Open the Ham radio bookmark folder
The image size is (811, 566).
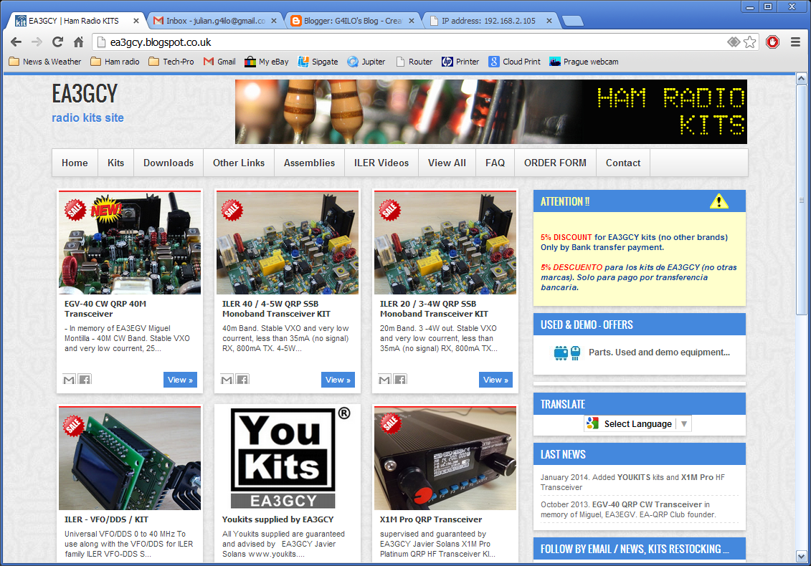coord(115,62)
